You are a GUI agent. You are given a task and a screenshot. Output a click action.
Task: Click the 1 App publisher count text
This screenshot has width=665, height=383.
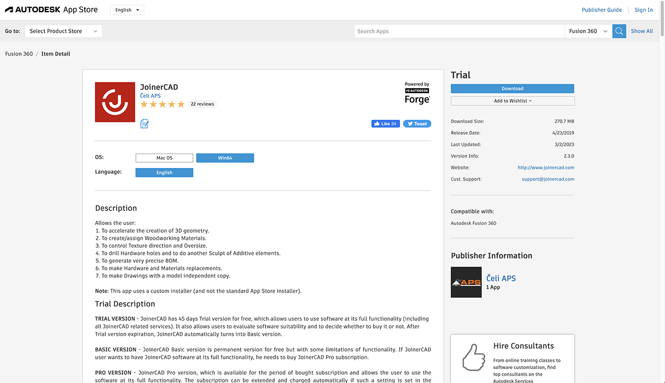coord(493,288)
